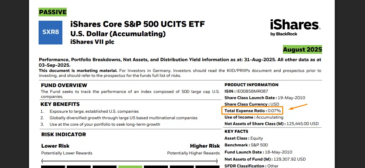Click the Benchmark S&P 500 entry
Screen dimensions: 365x168
(x=246, y=145)
